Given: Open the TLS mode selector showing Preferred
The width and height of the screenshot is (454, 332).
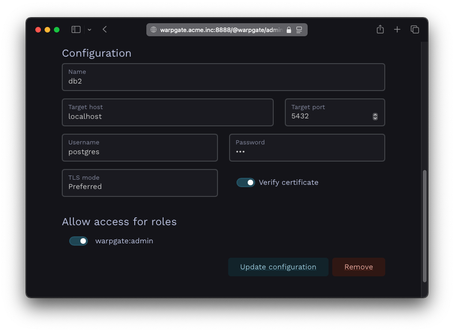Looking at the screenshot, I should pyautogui.click(x=139, y=183).
